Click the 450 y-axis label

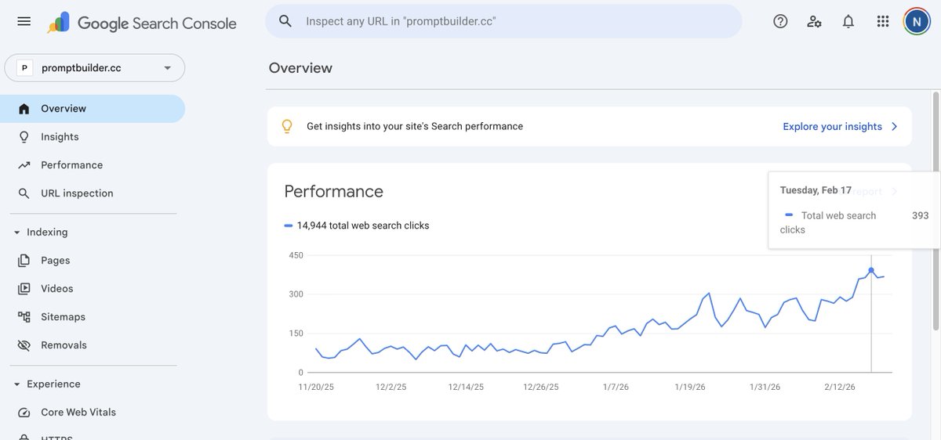296,255
